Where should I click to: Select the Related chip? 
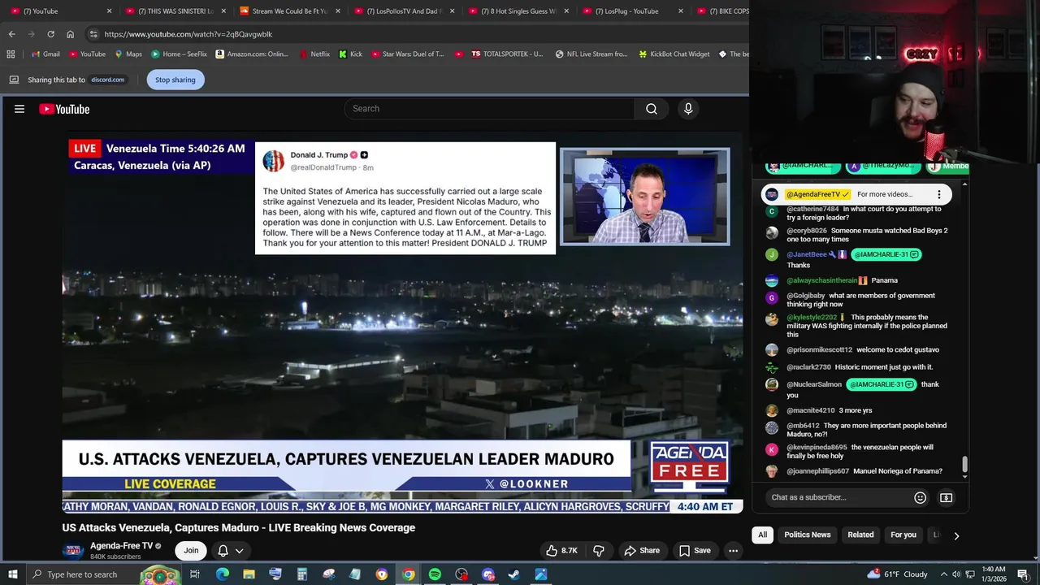click(860, 535)
